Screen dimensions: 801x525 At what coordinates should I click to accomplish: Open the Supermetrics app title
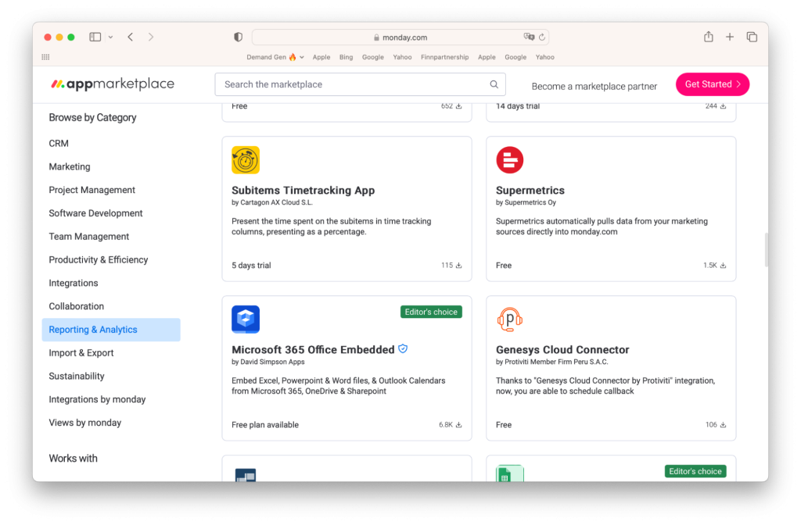pos(530,191)
